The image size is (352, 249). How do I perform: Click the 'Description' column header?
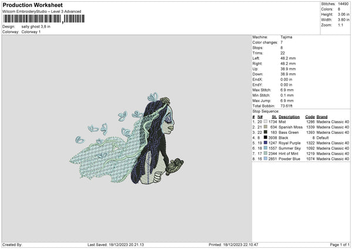click(289, 117)
